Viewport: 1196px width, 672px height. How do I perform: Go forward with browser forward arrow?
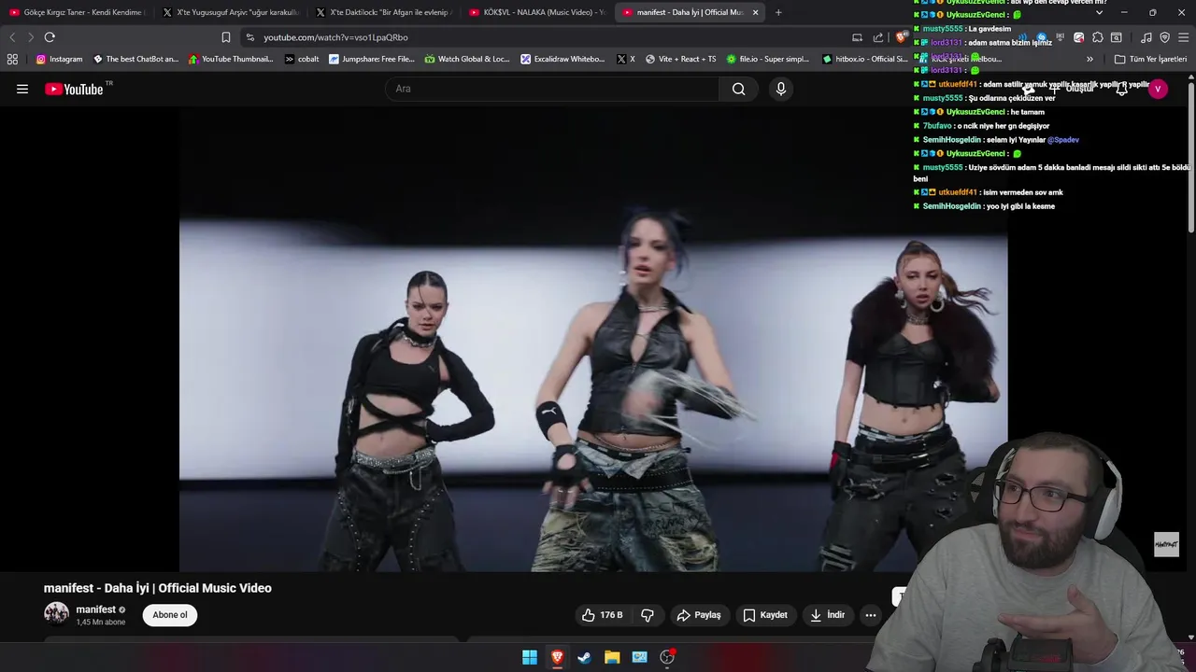(x=30, y=37)
